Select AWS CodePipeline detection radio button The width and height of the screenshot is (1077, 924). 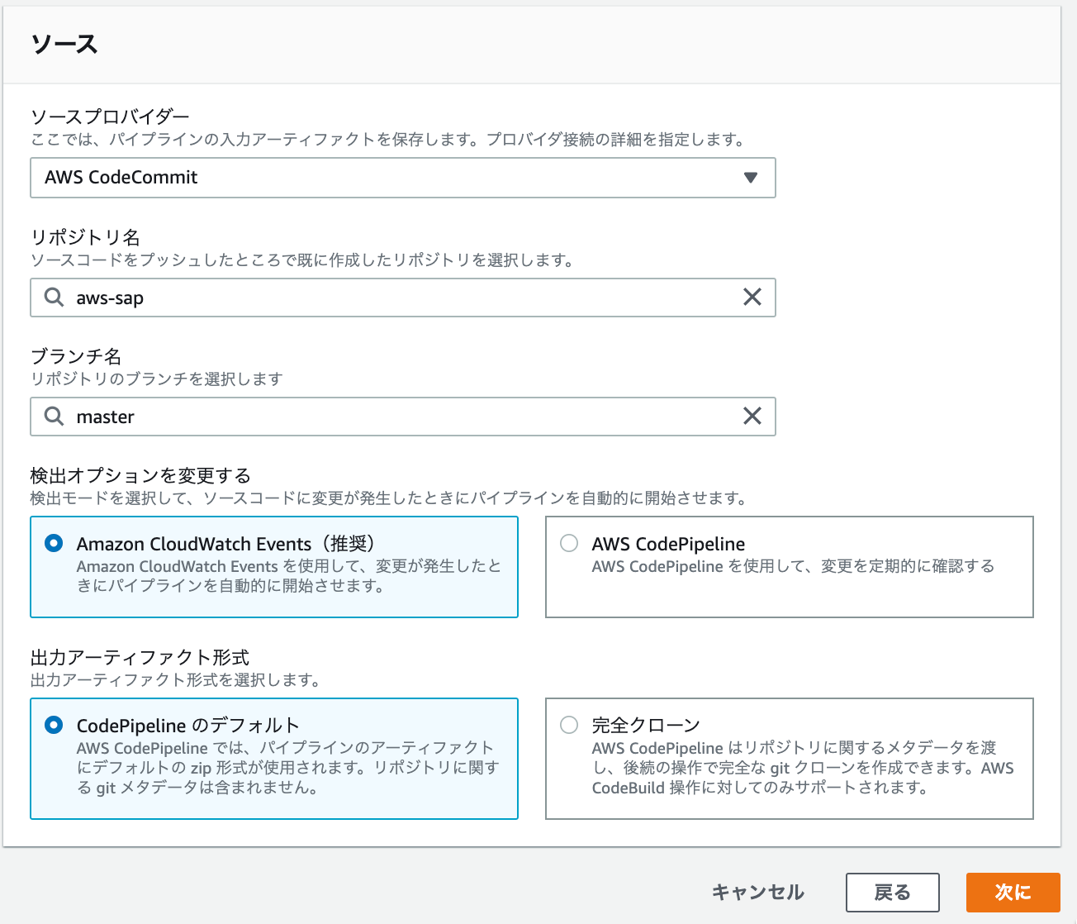(569, 543)
